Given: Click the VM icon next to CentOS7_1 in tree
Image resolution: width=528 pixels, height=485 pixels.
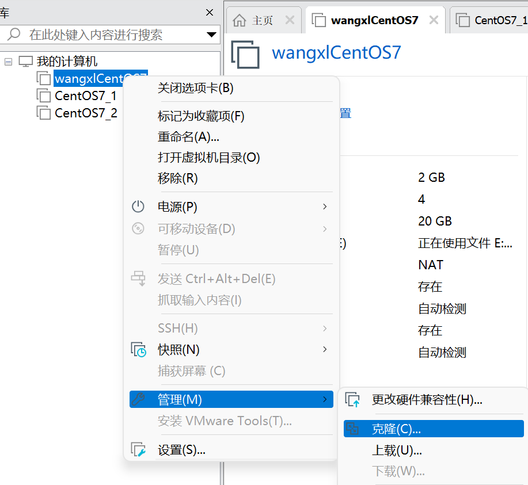Looking at the screenshot, I should click(x=43, y=96).
